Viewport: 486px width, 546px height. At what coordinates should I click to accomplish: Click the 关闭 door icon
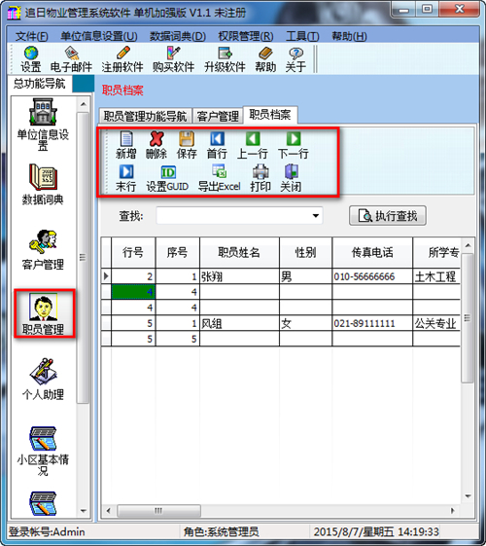pos(291,178)
